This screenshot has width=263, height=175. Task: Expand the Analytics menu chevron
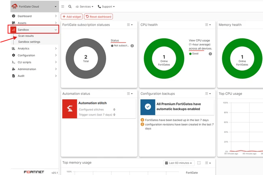[x=56, y=48]
